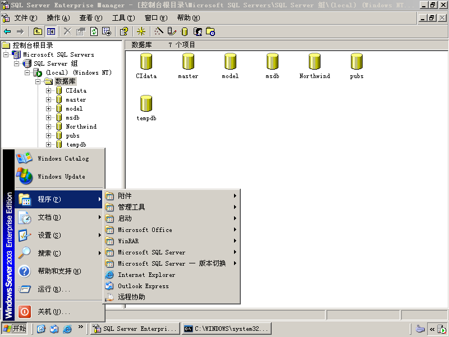This screenshot has width=449, height=337.
Task: Expand the quick launch overflow chevron
Action: pos(80,327)
